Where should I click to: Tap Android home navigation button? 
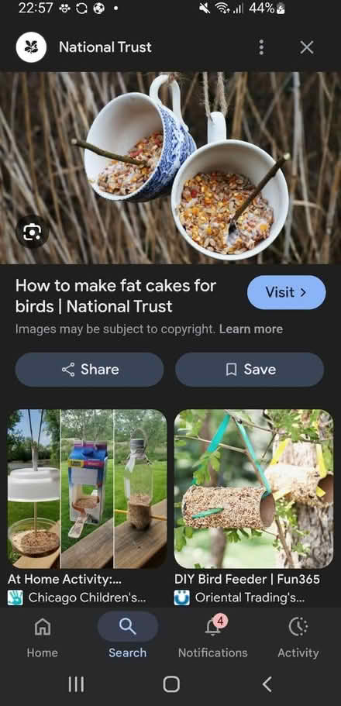coord(171,685)
